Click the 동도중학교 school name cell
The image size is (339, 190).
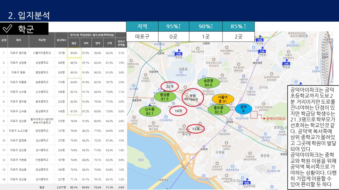(x=42, y=101)
